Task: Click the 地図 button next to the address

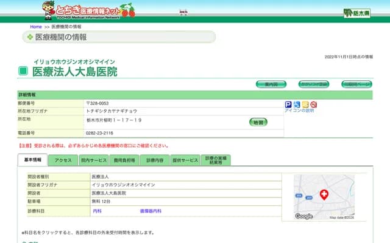Action: 258,122
